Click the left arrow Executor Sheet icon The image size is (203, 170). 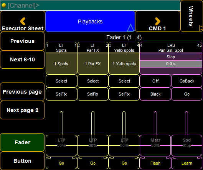[23, 21]
